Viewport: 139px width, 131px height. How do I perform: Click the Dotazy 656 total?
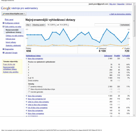[28, 50]
